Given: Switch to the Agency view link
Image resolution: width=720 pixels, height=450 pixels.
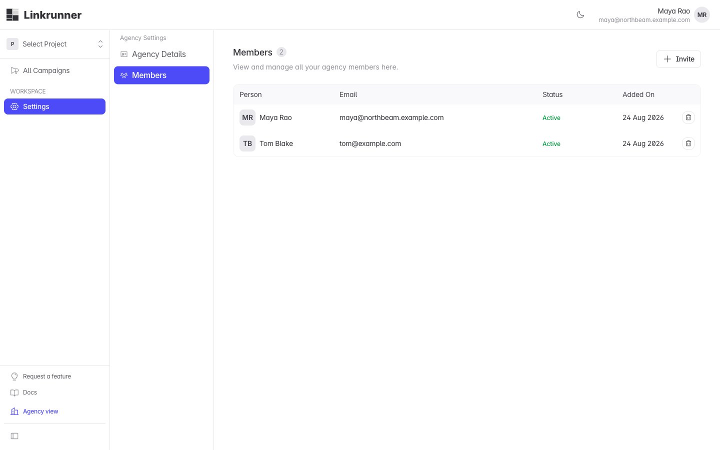Looking at the screenshot, I should click(x=40, y=411).
